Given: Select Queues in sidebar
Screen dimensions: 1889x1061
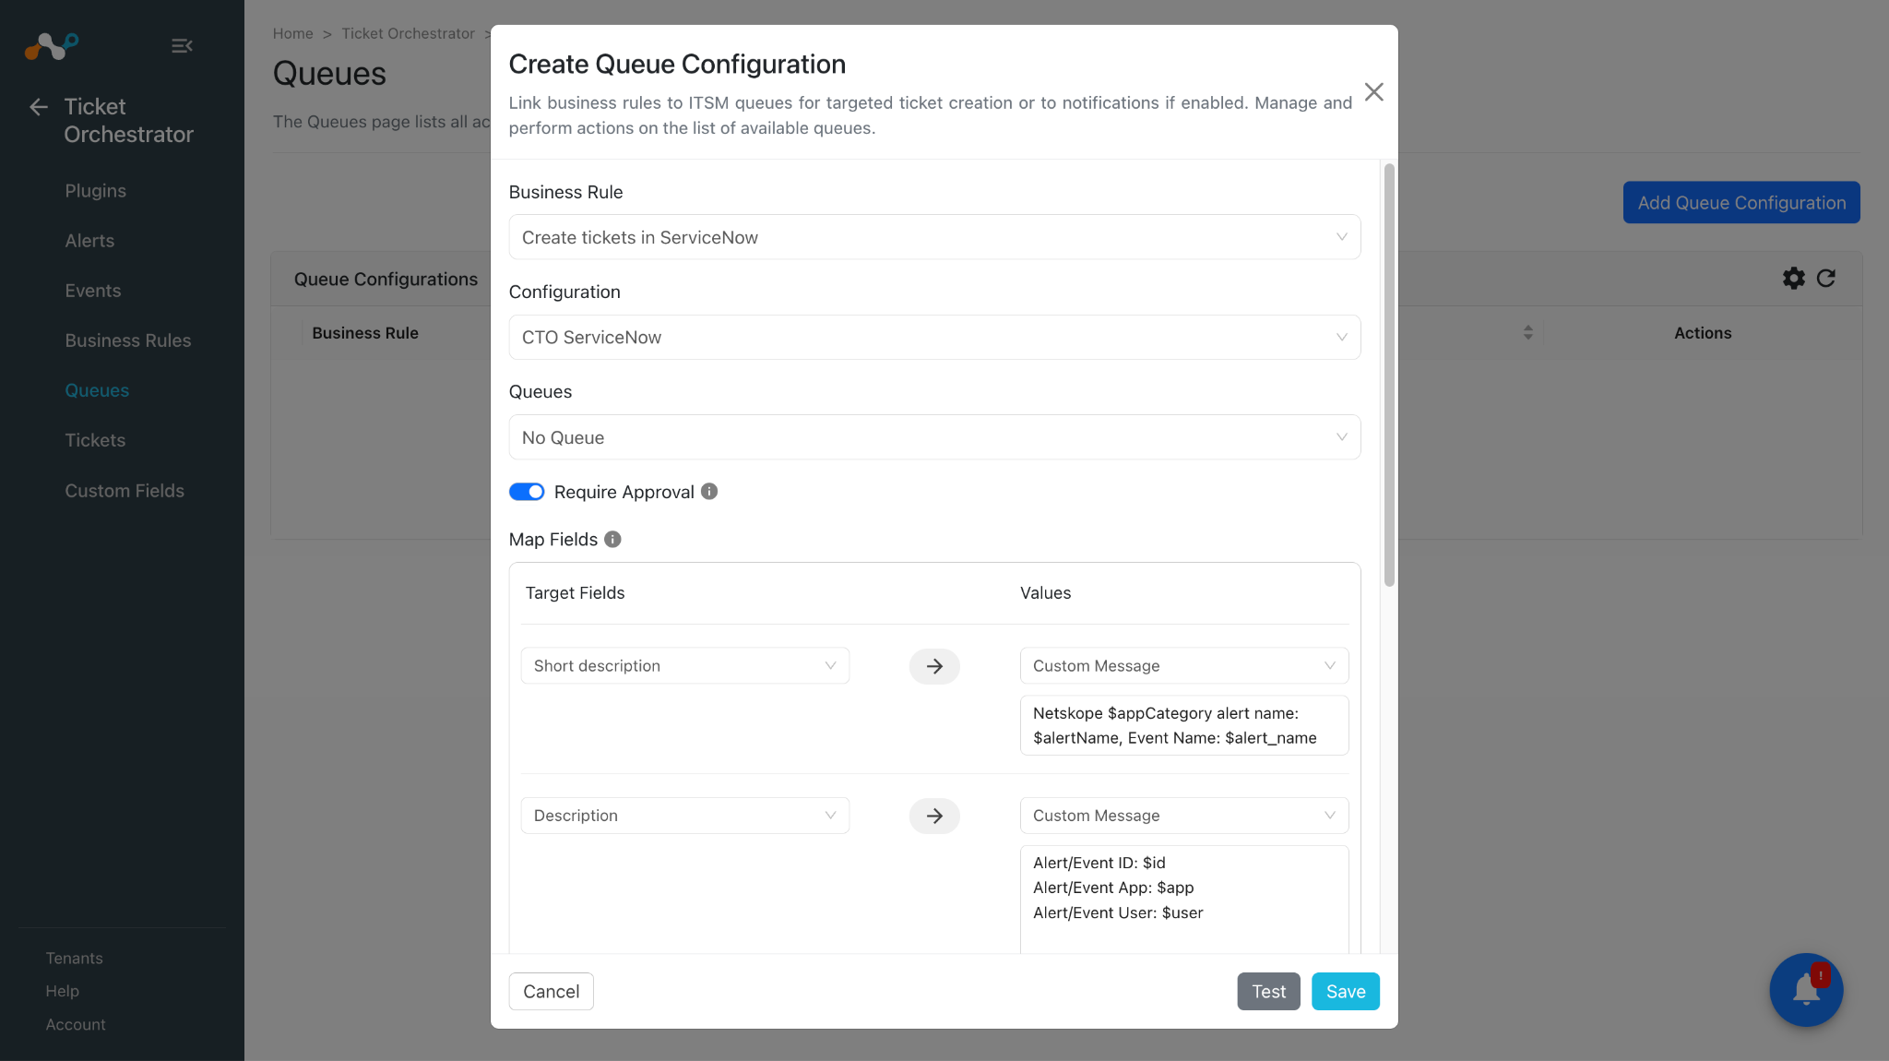Looking at the screenshot, I should [x=97, y=390].
